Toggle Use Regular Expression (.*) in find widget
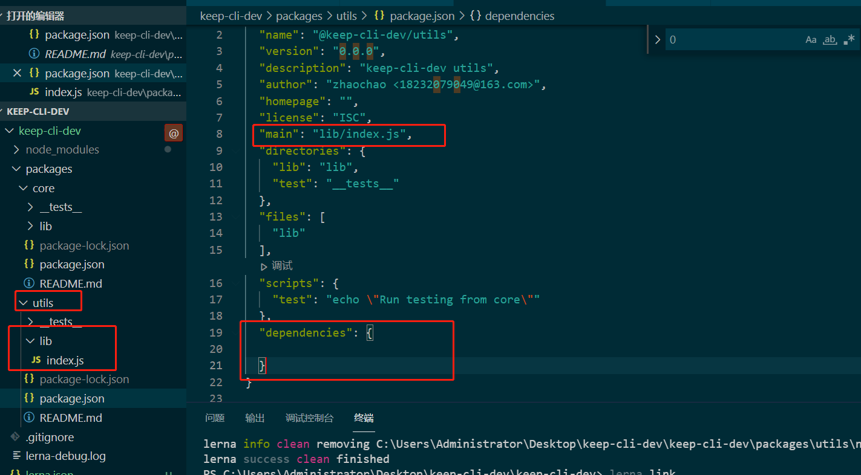Viewport: 861px width, 475px height. point(849,40)
